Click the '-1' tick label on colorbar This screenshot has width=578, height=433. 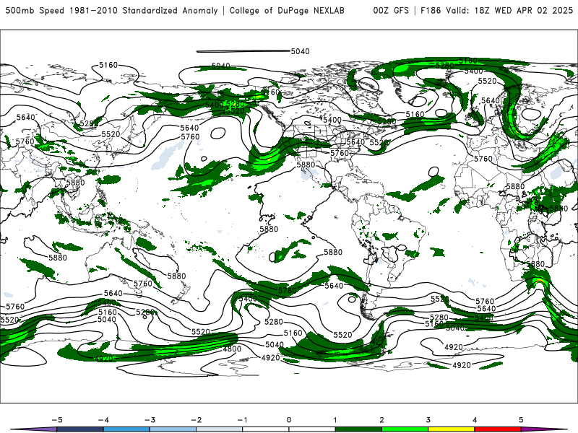point(243,420)
